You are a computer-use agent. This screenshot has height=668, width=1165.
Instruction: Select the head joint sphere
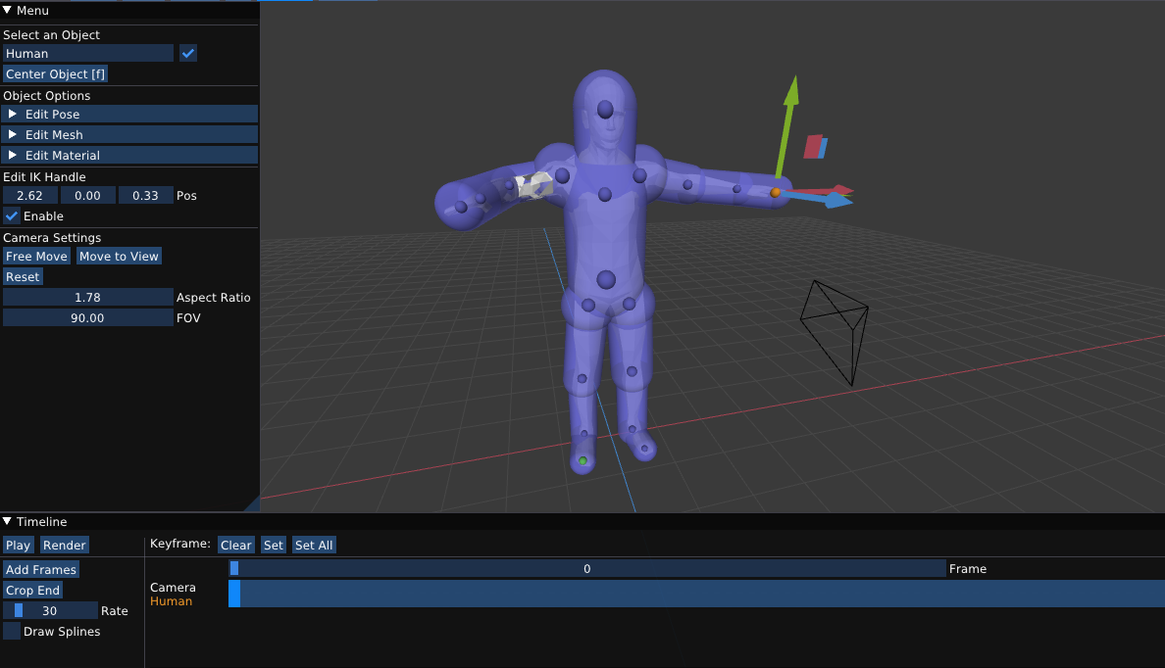pyautogui.click(x=605, y=109)
